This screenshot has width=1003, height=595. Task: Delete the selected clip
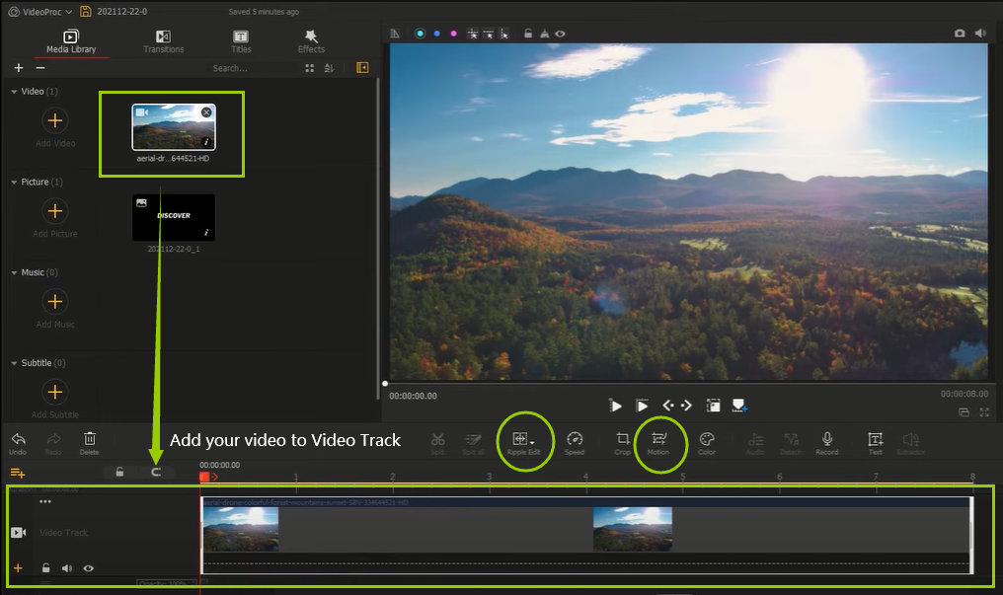pos(90,442)
